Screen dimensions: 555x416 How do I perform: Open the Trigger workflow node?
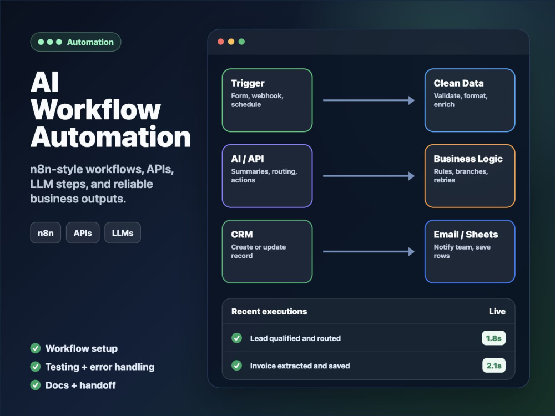[x=268, y=100]
